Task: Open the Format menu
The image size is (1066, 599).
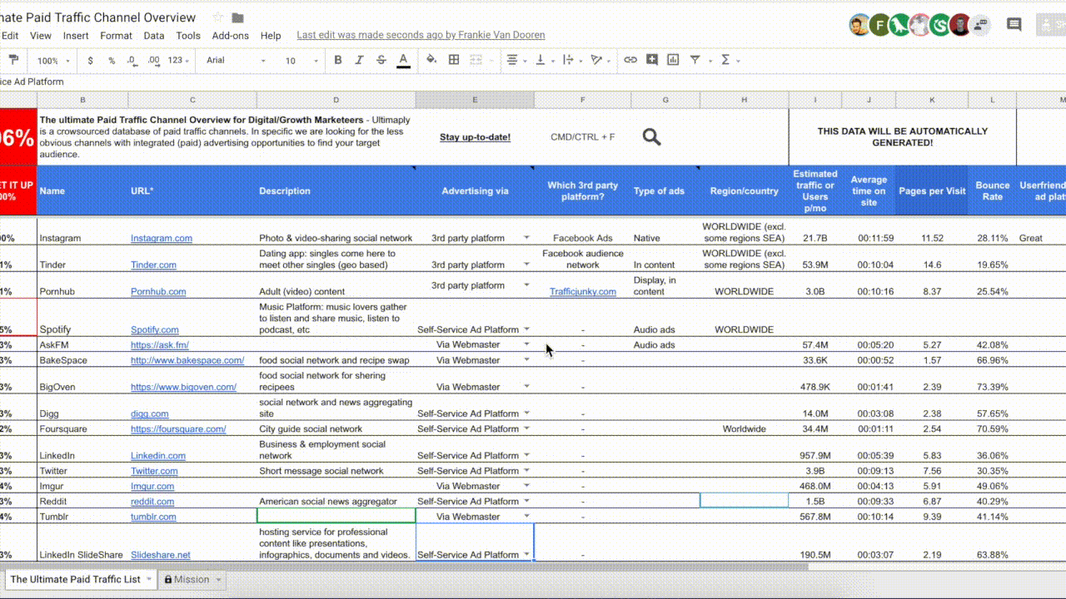Action: [x=116, y=36]
